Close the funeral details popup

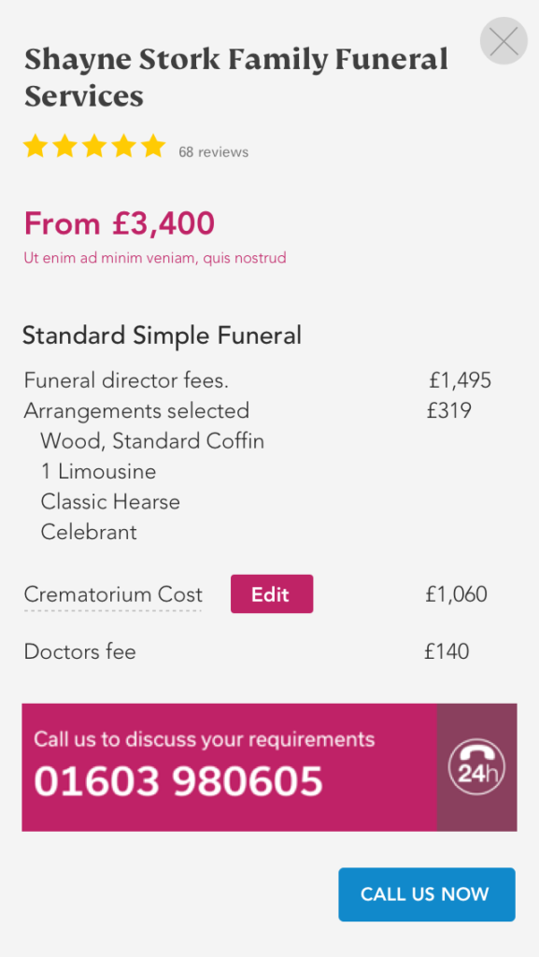tap(504, 41)
